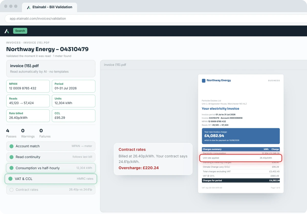Click the 'MPAN → meter' label

point(82,146)
